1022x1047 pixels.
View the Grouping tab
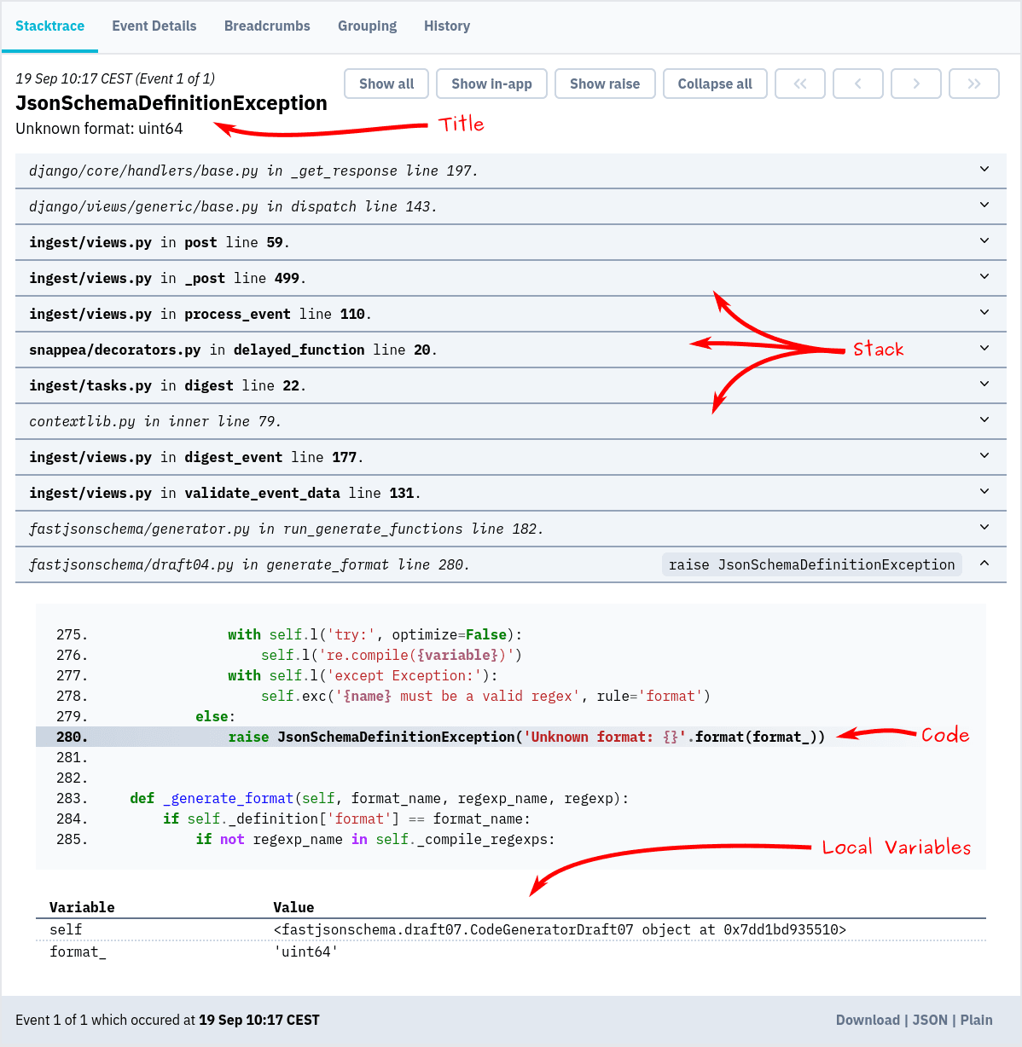pos(367,26)
